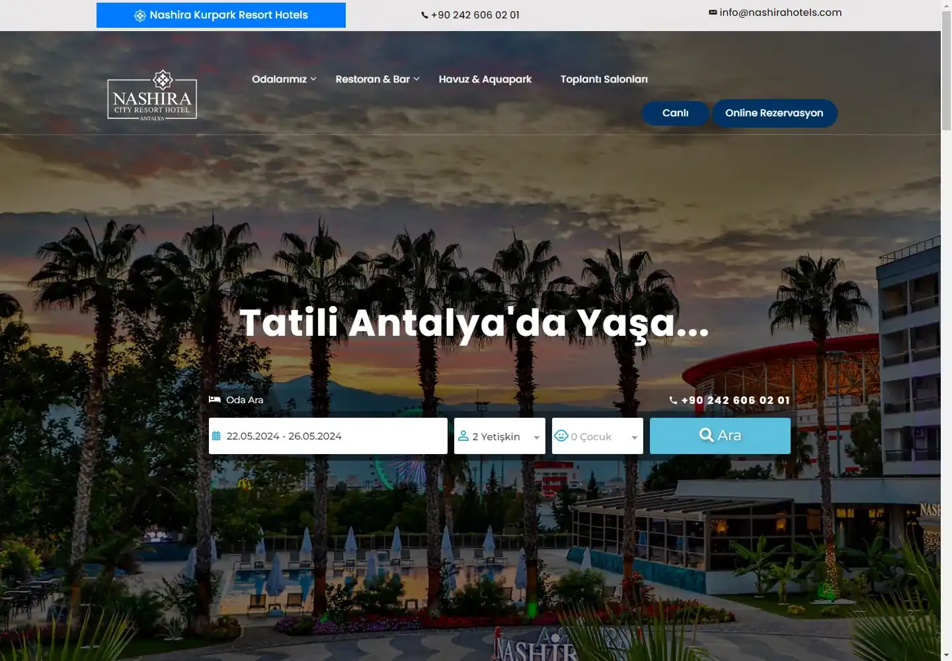Open the 2 Yetişkin dropdown
The height and width of the screenshot is (661, 952).
500,436
